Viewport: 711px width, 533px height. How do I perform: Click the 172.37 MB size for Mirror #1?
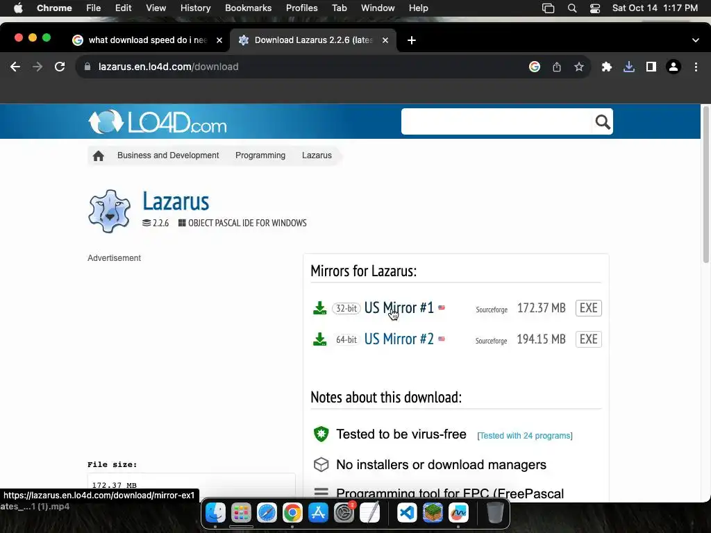tap(541, 308)
